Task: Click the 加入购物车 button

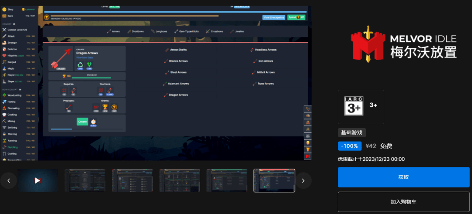Action: point(403,202)
